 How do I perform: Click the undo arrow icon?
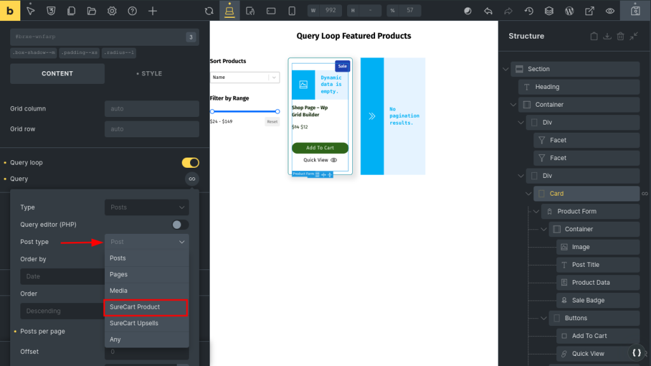pos(488,11)
